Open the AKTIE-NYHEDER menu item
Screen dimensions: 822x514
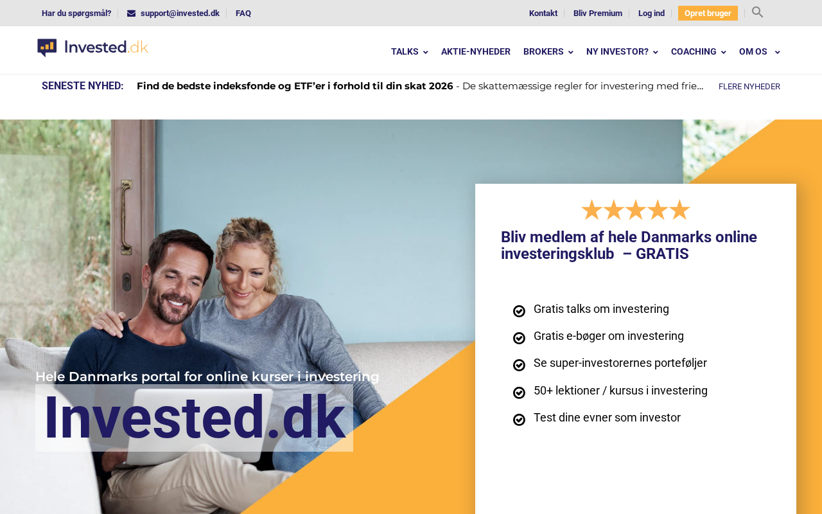click(476, 52)
